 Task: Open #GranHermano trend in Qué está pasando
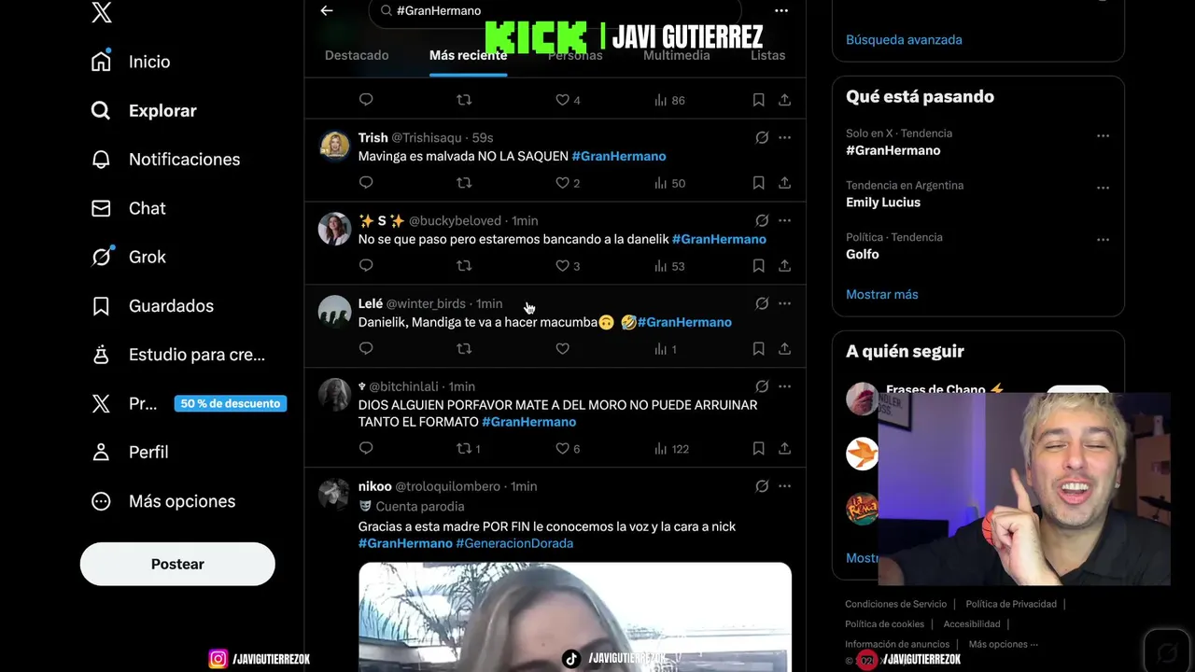[893, 150]
